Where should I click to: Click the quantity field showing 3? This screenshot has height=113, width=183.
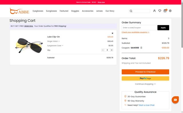[x=107, y=50]
